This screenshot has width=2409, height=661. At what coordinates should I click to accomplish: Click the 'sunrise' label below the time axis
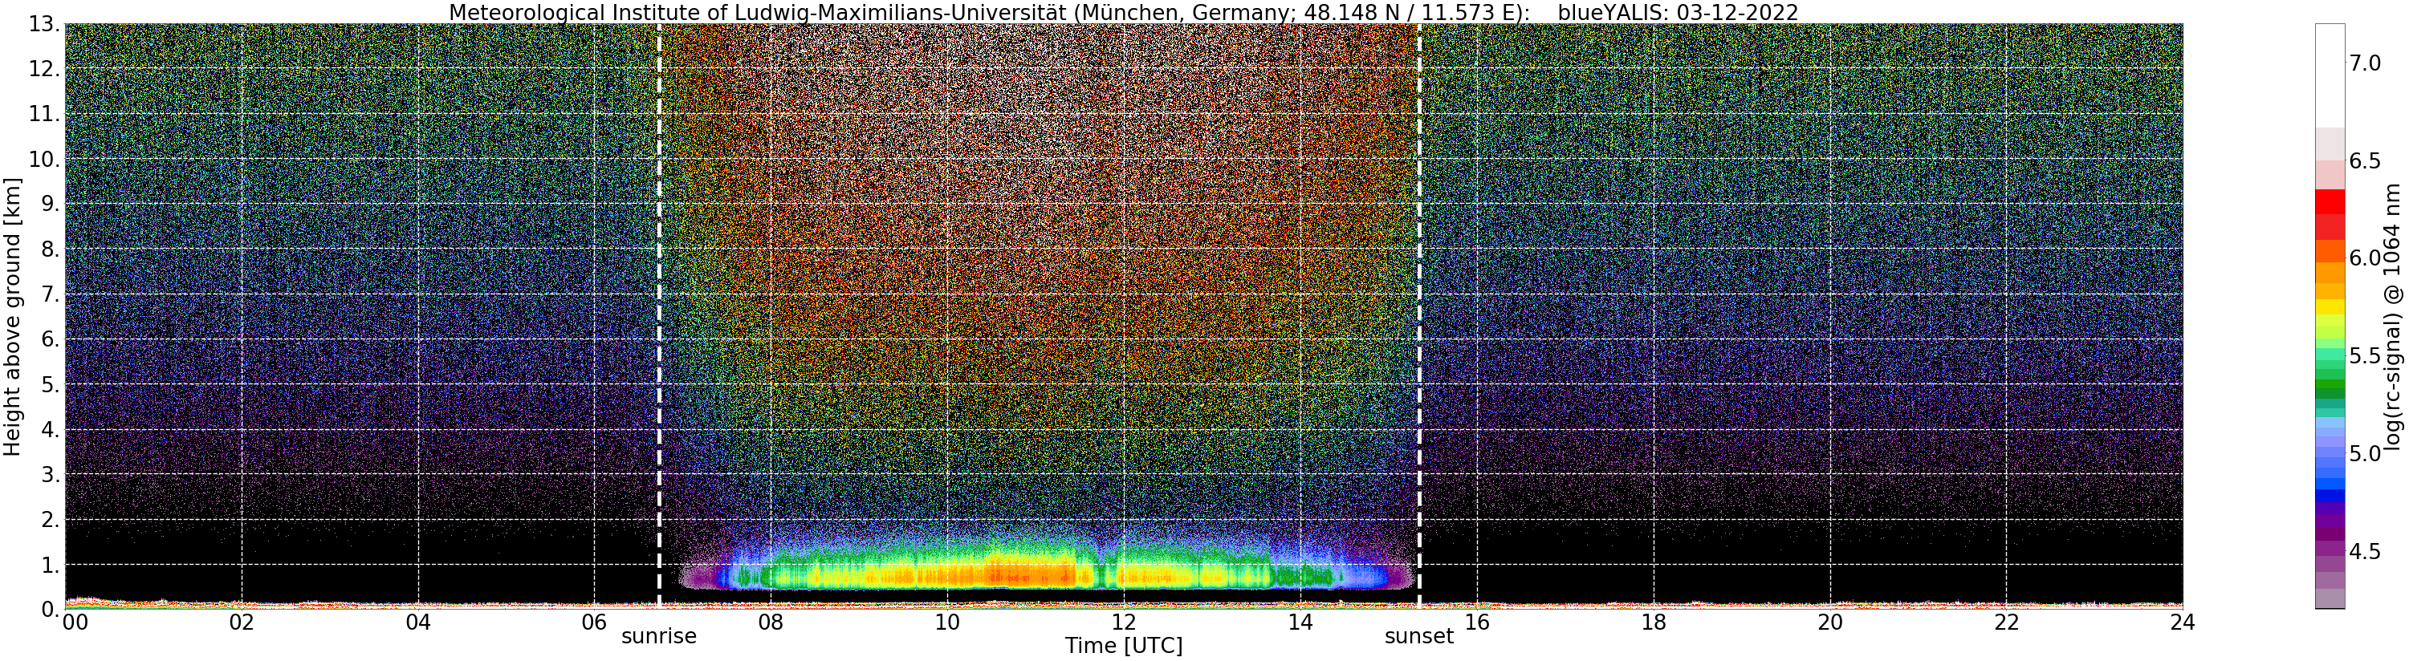point(659,637)
